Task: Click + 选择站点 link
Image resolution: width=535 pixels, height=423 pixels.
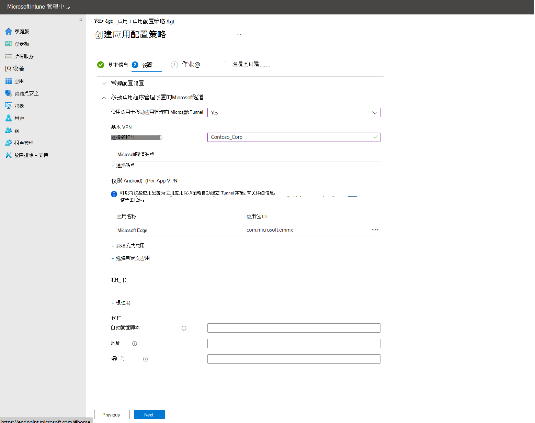Action: pos(123,166)
